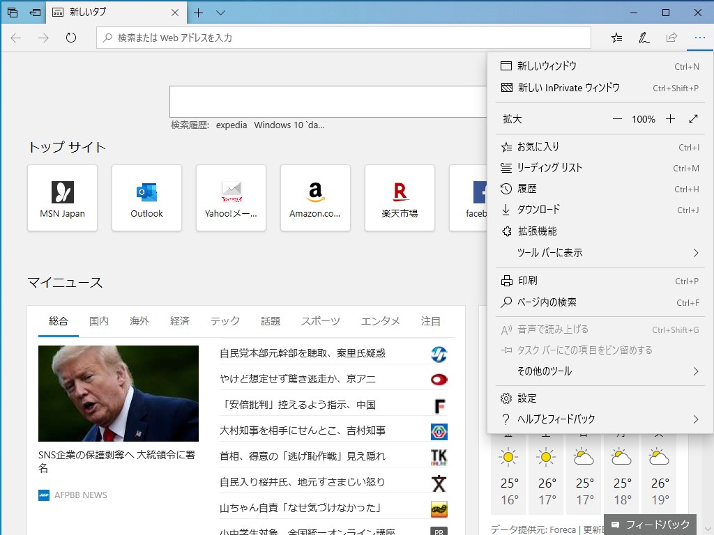Switch to the スポーツ news tab
Image resolution: width=714 pixels, height=535 pixels.
320,321
